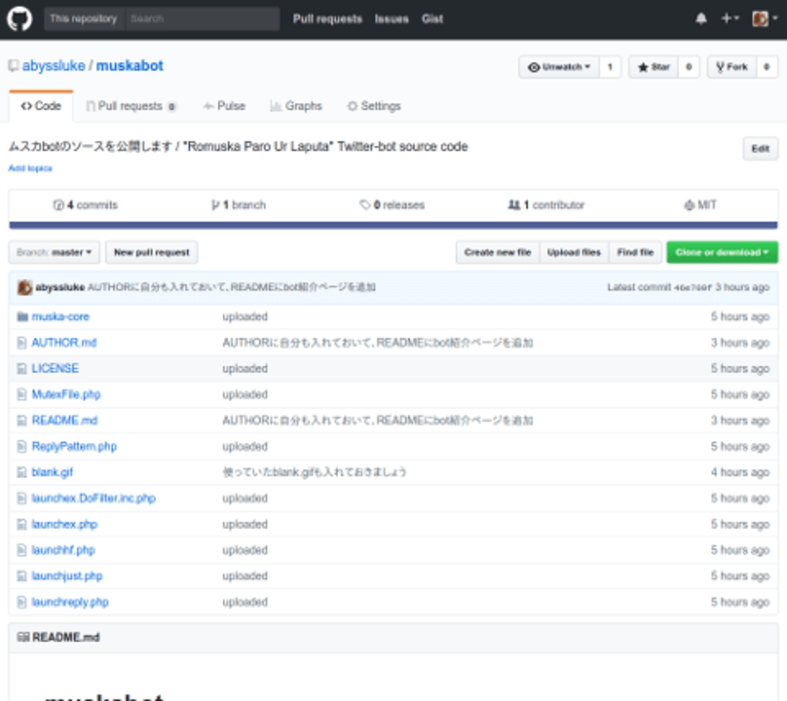This screenshot has width=787, height=701.
Task: Click the commits history icon
Action: point(58,205)
